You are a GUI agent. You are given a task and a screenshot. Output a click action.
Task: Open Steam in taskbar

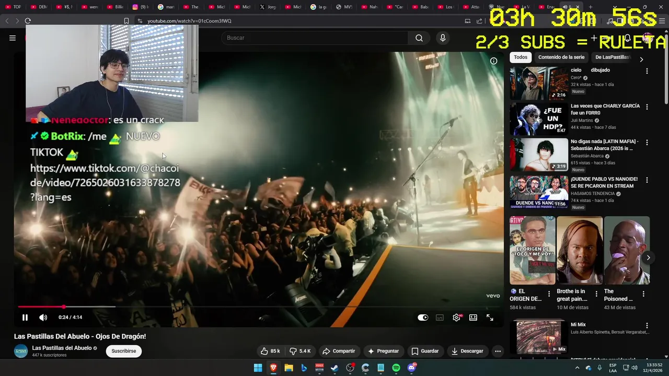(334, 368)
